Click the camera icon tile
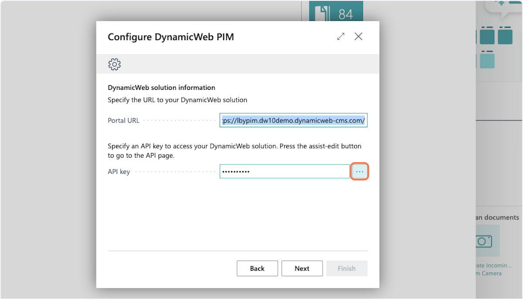This screenshot has height=299, width=523. point(484,241)
